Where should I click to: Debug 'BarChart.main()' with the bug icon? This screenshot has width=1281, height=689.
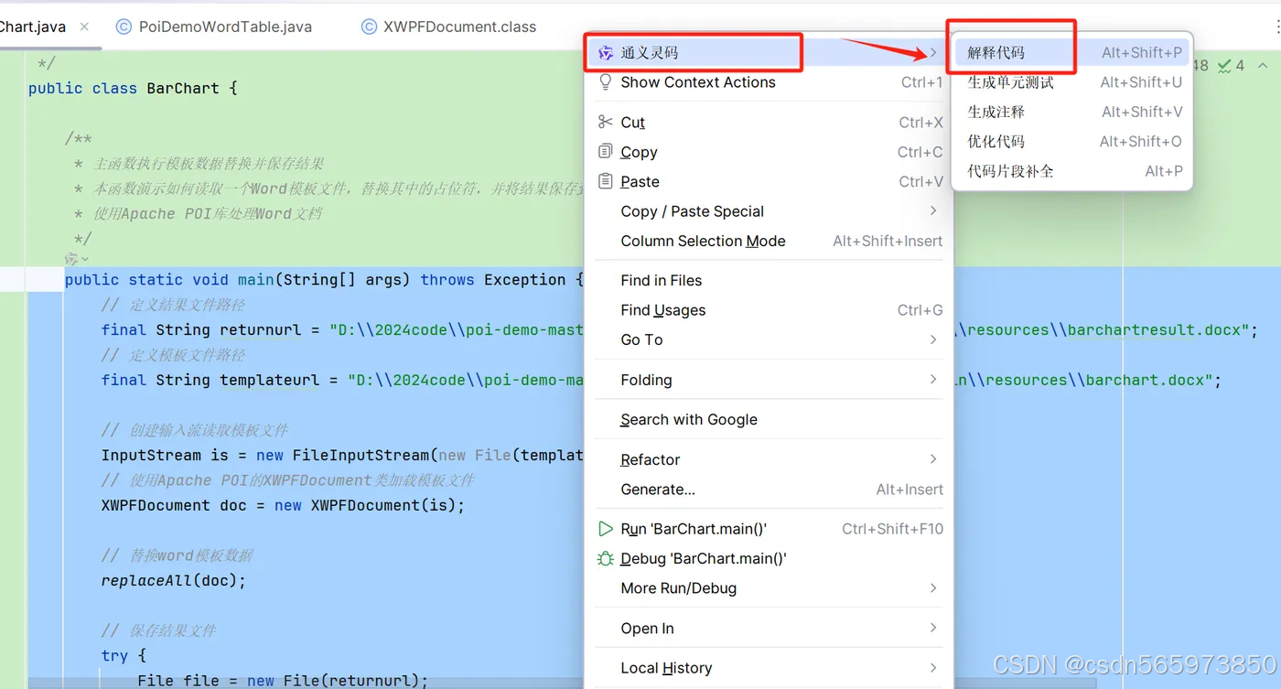(x=769, y=559)
